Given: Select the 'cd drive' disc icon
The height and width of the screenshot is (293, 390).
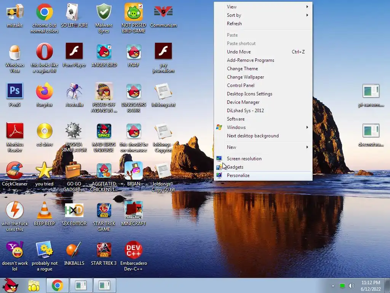Looking at the screenshot, I should [x=44, y=135].
